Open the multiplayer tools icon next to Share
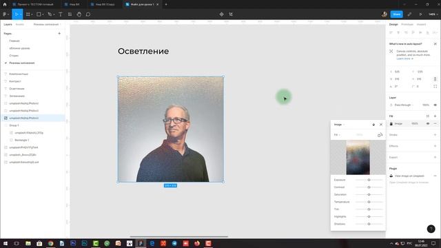The image size is (441, 248). click(x=409, y=14)
